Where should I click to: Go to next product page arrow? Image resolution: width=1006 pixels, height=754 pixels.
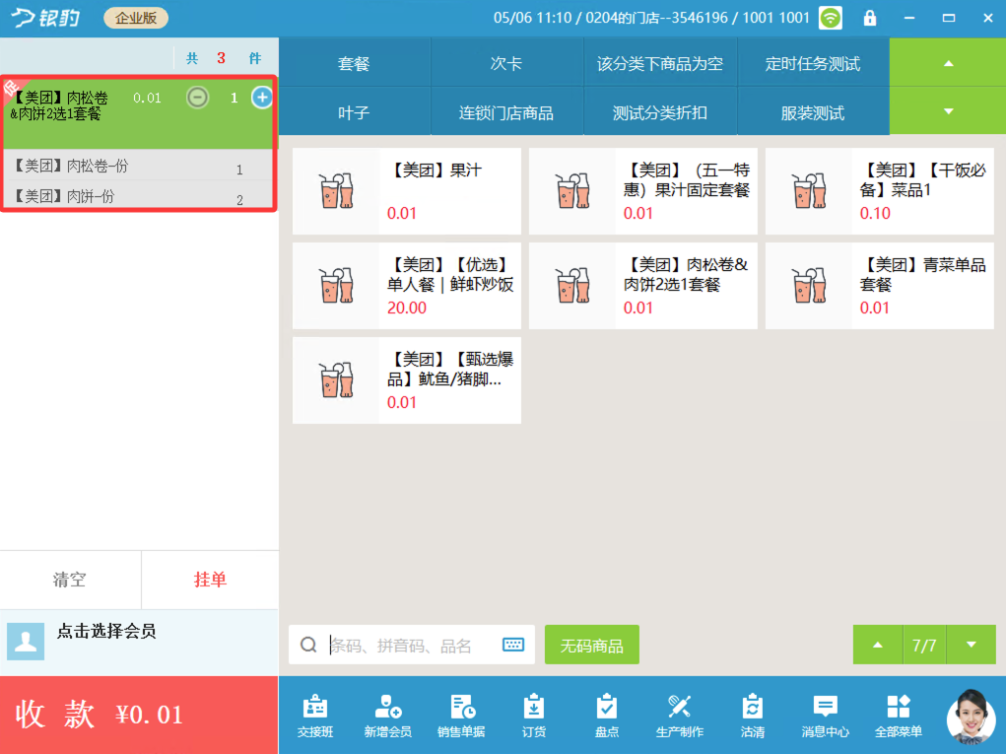tap(972, 645)
